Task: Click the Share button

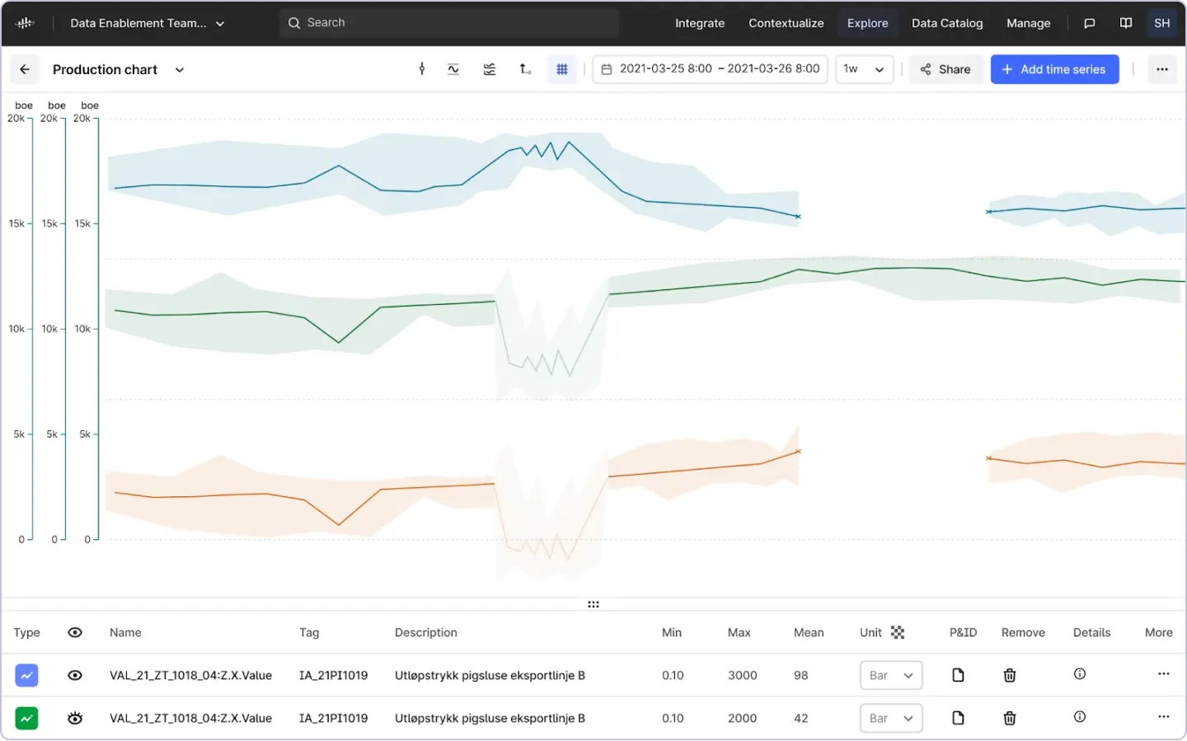Action: tap(945, 69)
